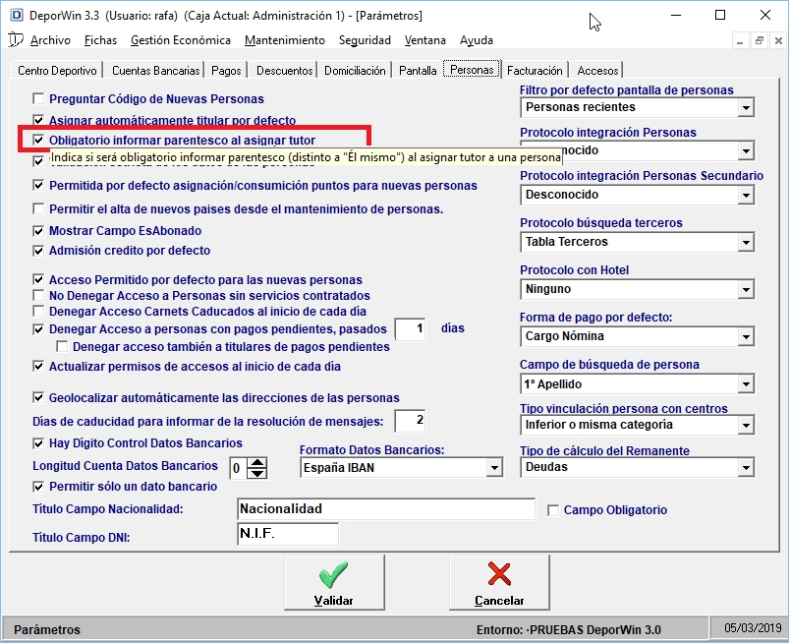The height and width of the screenshot is (644, 790).
Task: Open the DeporWin title bar system icon
Action: tap(17, 16)
